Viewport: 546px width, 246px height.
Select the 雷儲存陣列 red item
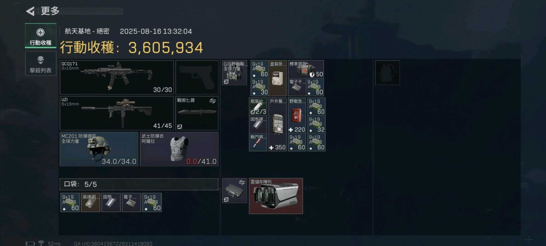[x=276, y=196]
